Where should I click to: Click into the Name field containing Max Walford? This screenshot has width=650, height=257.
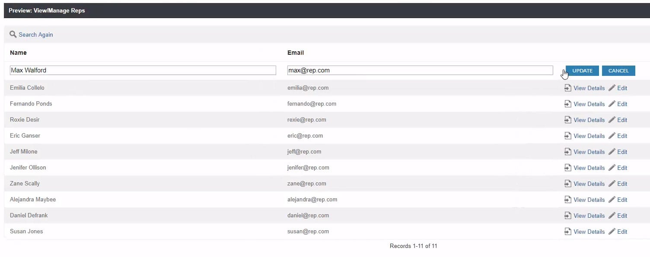[143, 70]
